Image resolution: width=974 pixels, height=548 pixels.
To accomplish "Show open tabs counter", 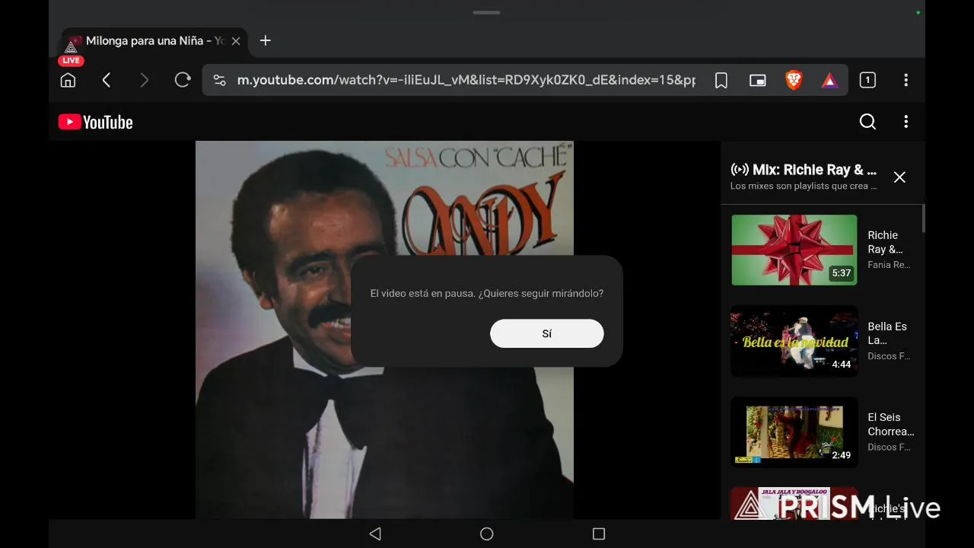I will [867, 80].
